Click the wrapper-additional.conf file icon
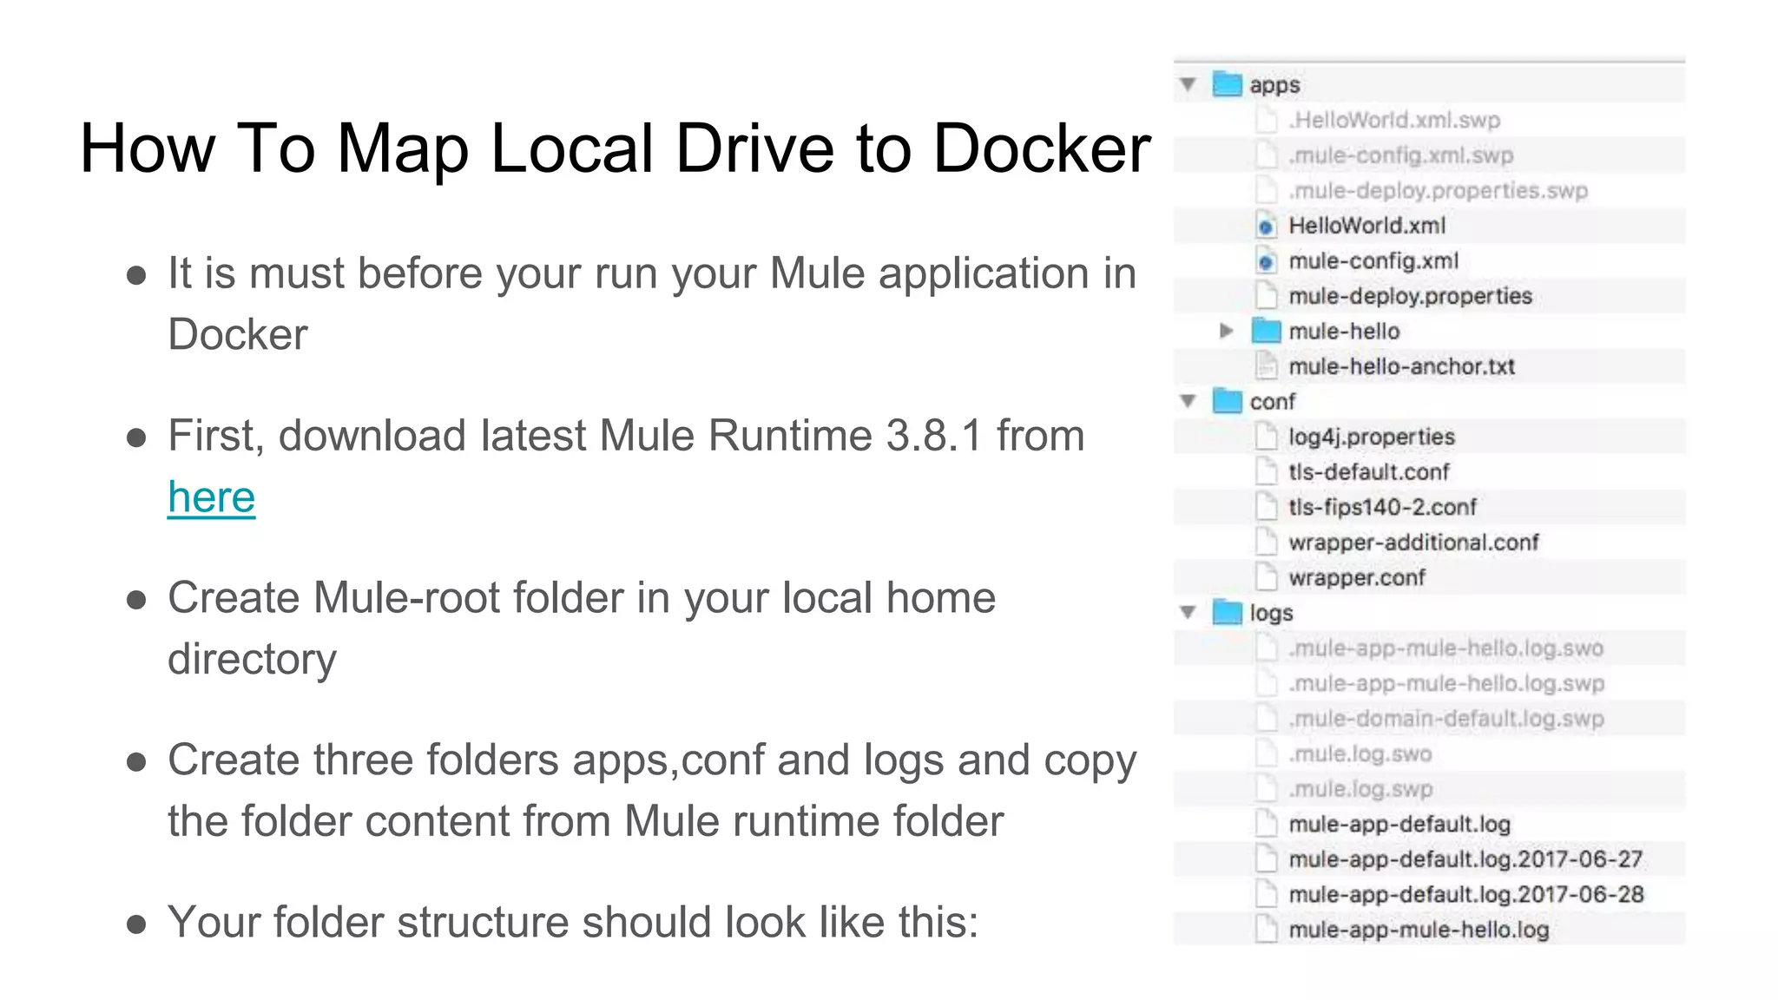This screenshot has height=1000, width=1778. tap(1267, 542)
